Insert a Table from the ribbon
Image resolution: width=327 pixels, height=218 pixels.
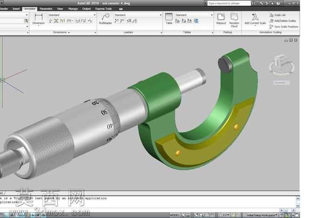click(x=169, y=19)
